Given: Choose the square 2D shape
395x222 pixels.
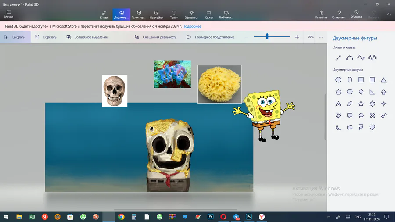Looking at the screenshot, I should pos(361,80).
